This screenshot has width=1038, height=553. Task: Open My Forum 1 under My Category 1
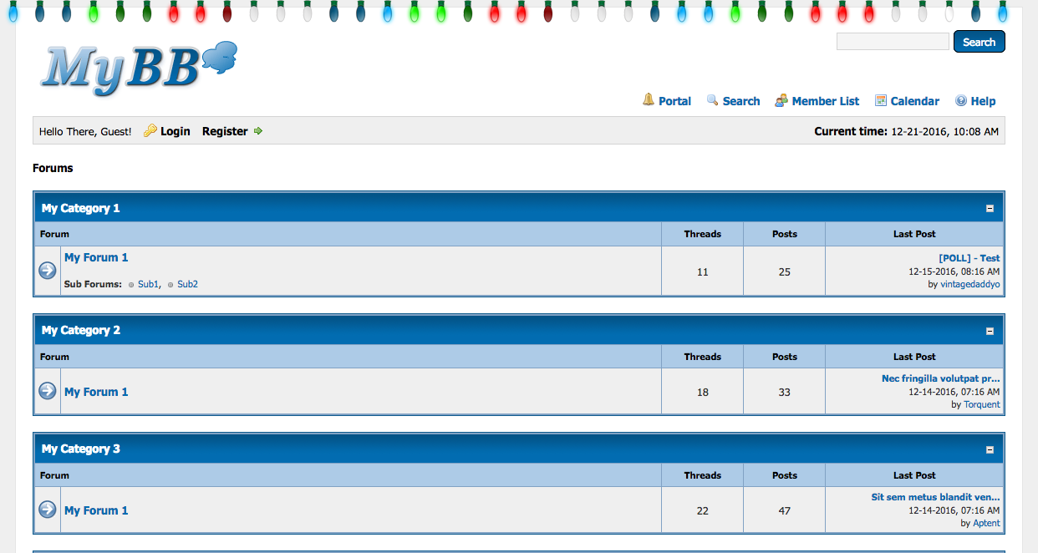(96, 257)
